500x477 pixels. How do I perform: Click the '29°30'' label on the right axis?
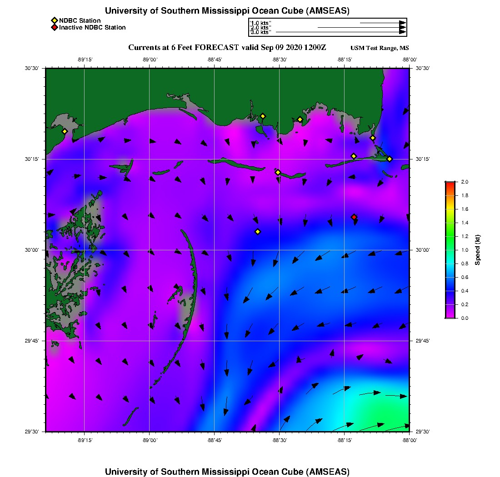pos(423,432)
